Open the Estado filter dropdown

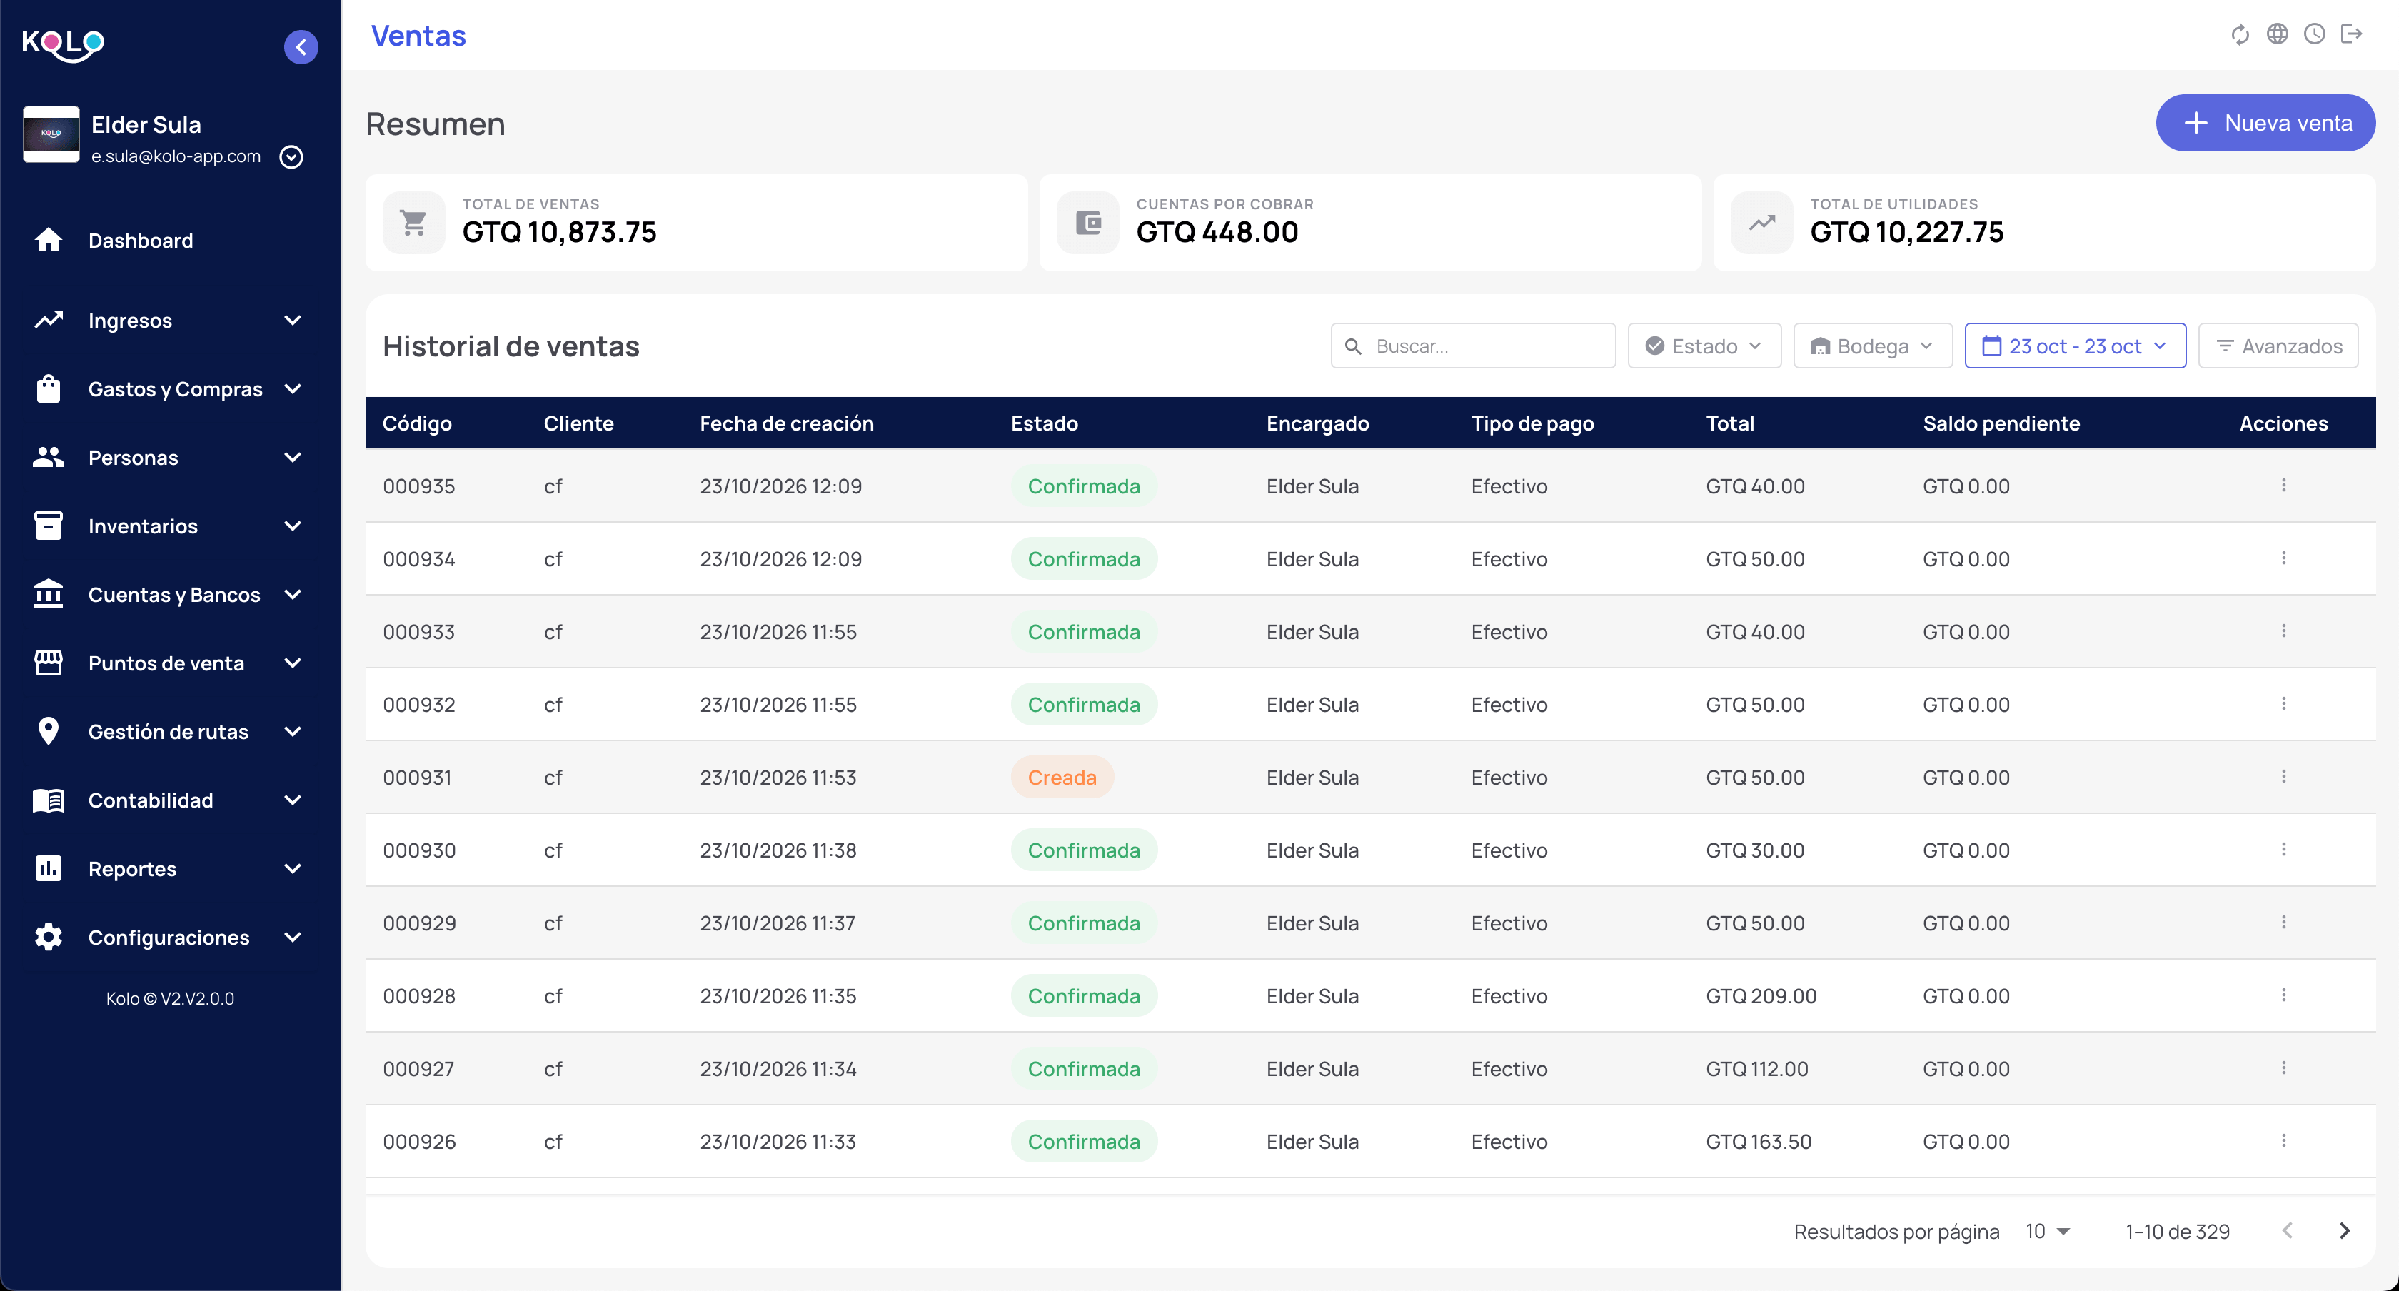click(1704, 346)
